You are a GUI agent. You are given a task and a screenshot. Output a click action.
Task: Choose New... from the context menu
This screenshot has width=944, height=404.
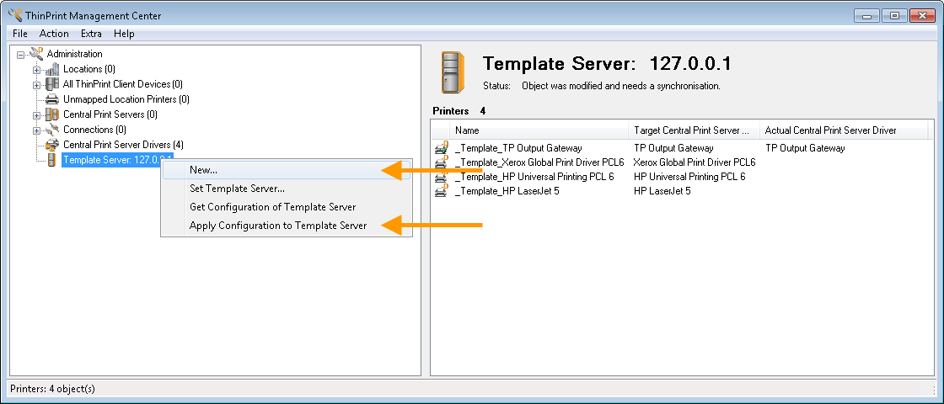287,169
